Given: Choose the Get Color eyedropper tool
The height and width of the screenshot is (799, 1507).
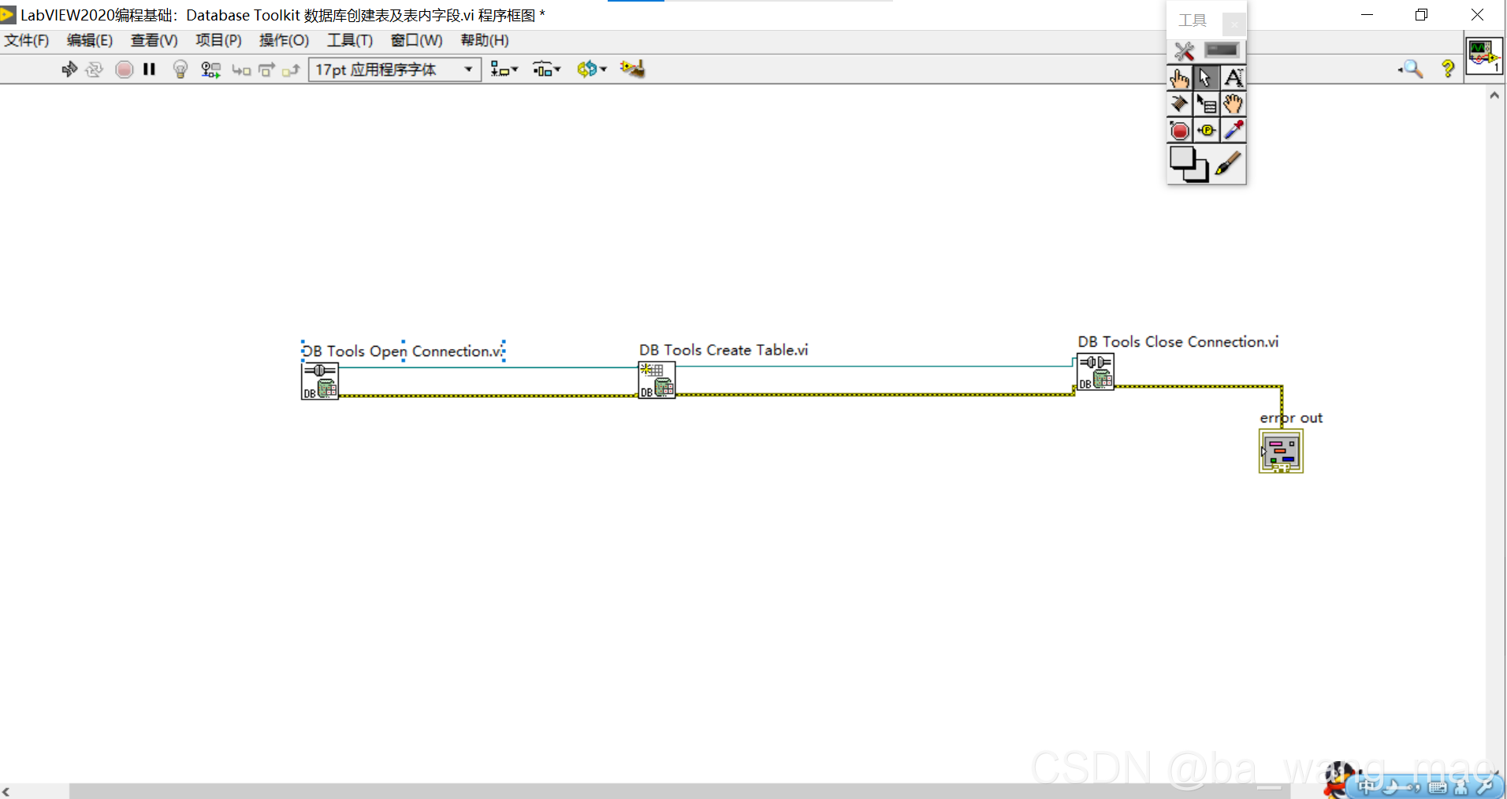Looking at the screenshot, I should point(1234,130).
